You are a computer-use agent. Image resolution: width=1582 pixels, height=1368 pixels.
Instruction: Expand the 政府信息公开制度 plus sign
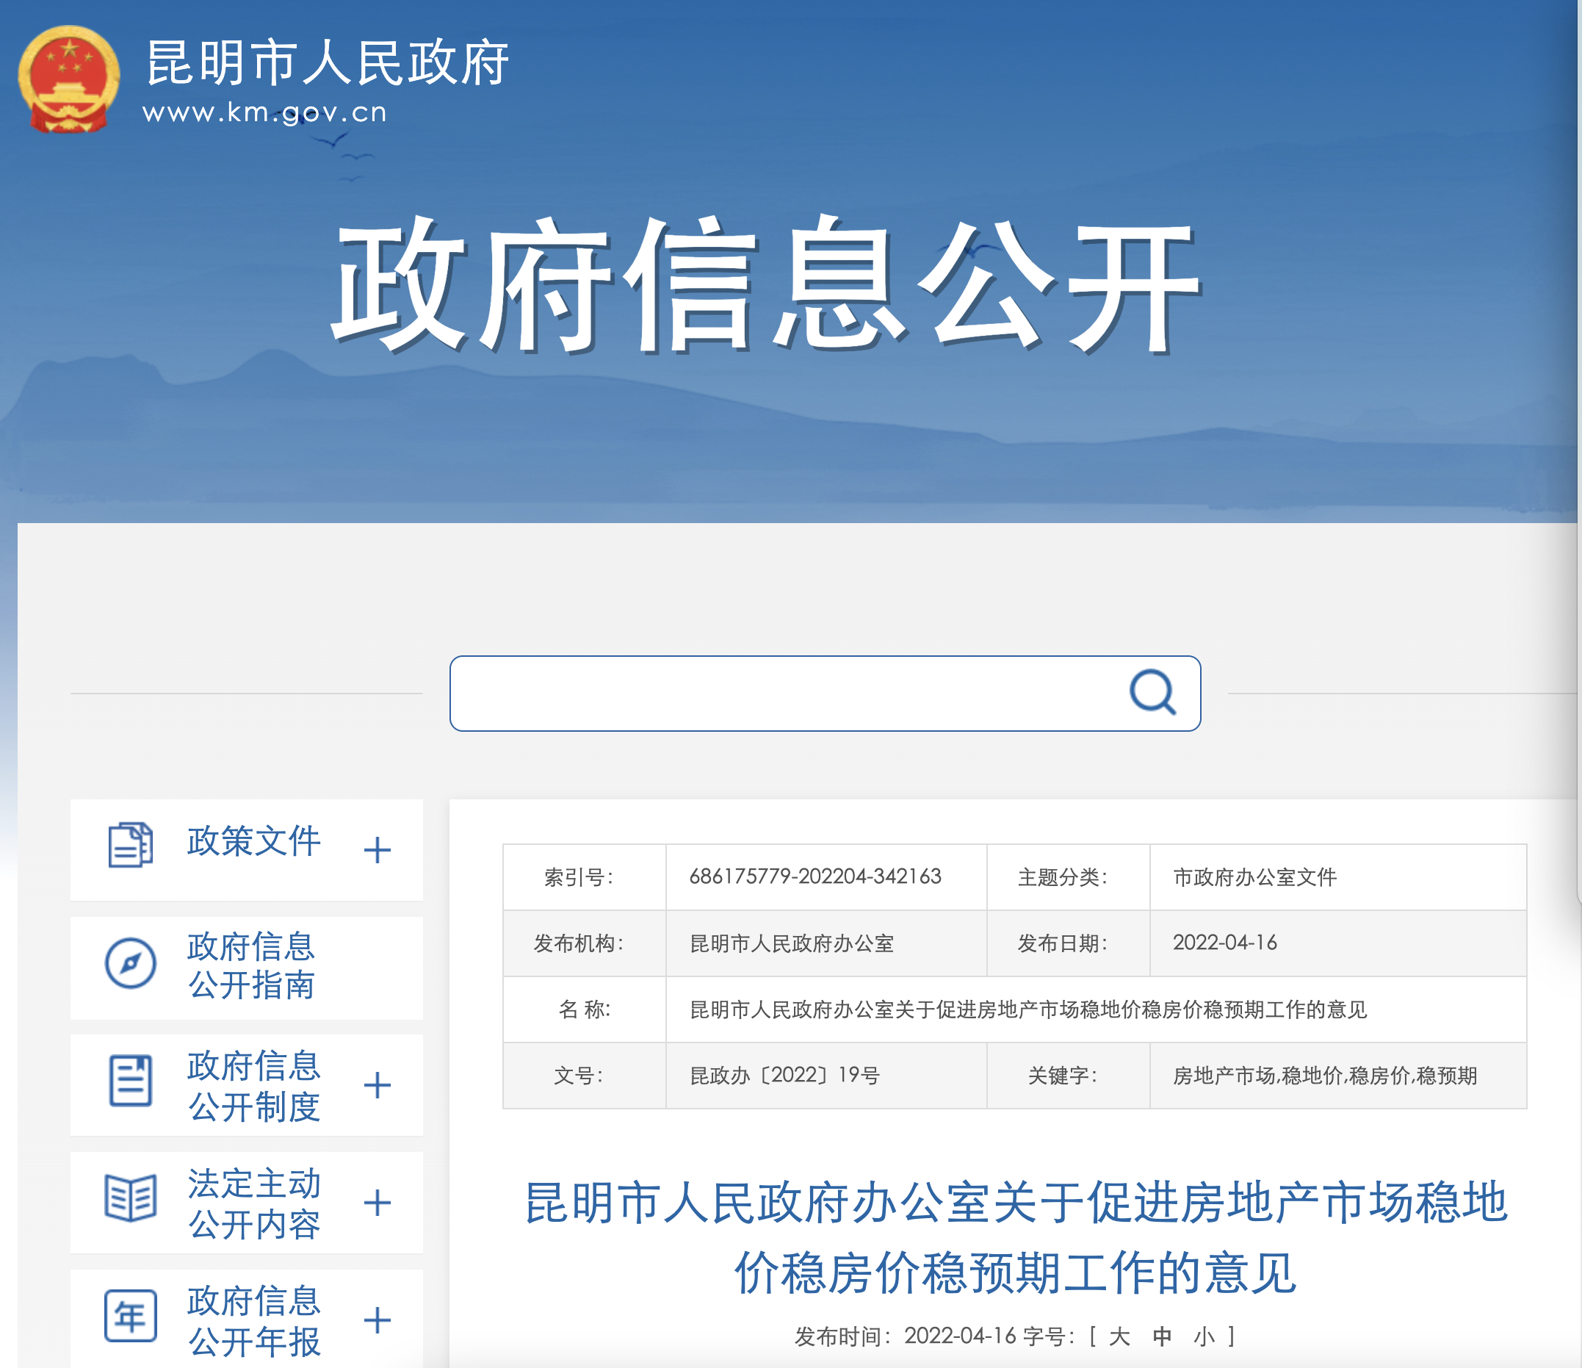(x=378, y=1085)
